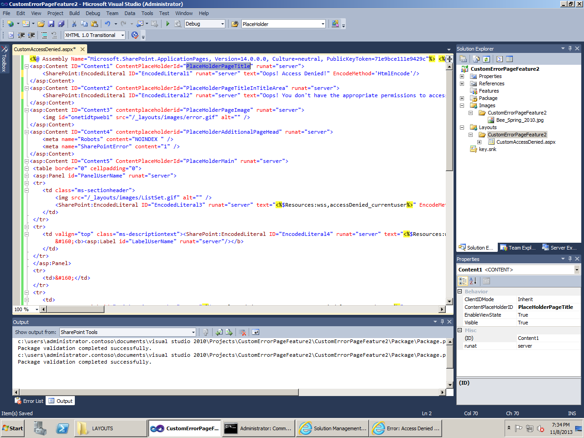
Task: Click the Check Page for Accessibility icon
Action: 135,35
